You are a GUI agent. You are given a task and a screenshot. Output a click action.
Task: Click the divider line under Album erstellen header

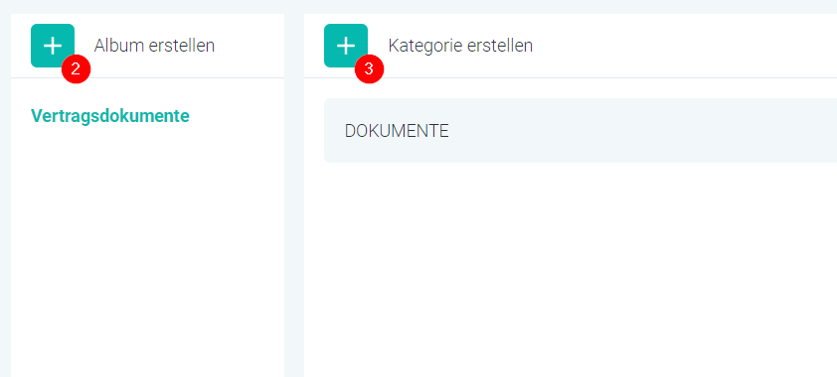(x=147, y=77)
